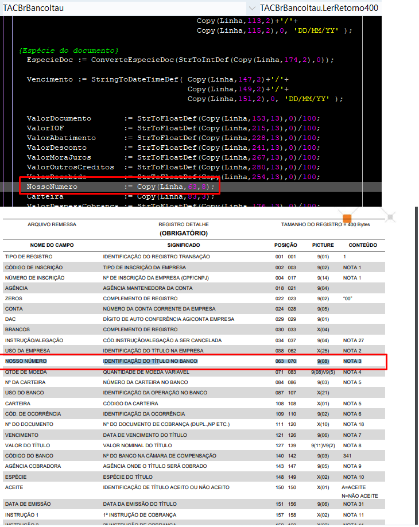Click the QTDE DE MOEDA field name
The image size is (419, 527).
pyautogui.click(x=26, y=372)
